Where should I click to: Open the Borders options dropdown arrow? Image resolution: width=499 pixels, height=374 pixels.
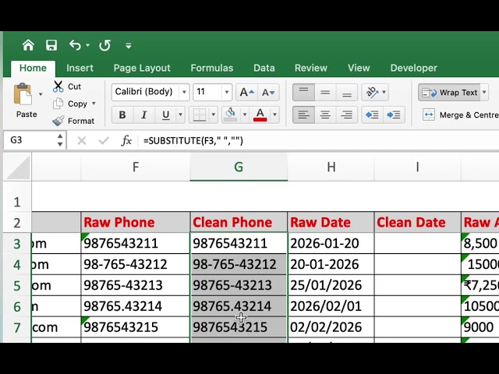[214, 115]
